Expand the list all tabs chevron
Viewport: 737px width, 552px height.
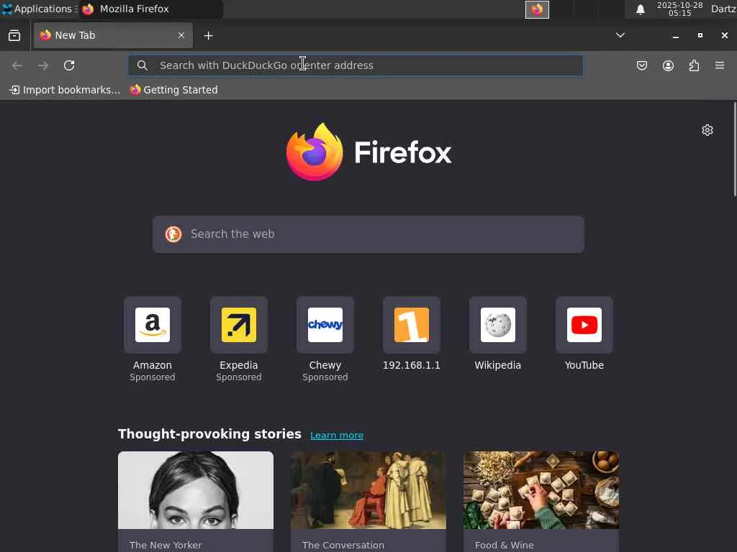[x=620, y=35]
